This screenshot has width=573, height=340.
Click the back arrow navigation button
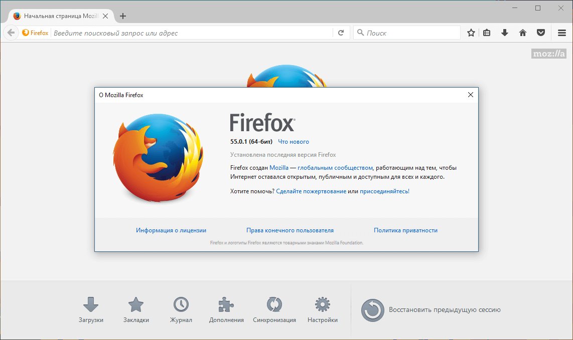pos(11,33)
